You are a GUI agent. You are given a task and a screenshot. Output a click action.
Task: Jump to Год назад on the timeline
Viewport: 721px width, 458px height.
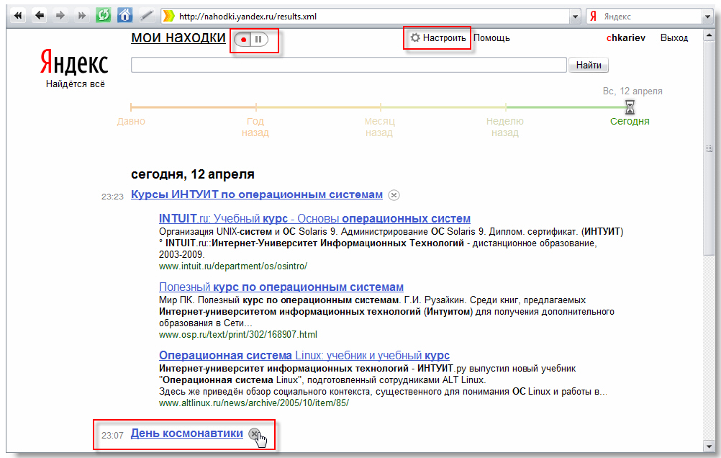point(255,127)
